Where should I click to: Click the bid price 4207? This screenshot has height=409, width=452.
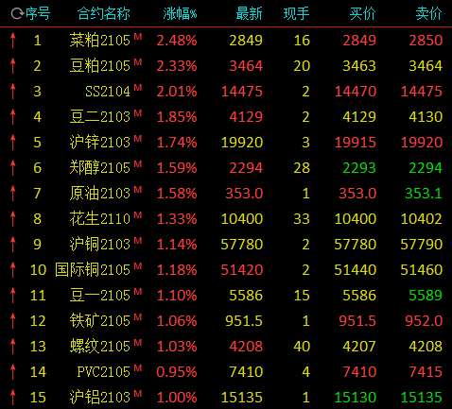click(359, 347)
